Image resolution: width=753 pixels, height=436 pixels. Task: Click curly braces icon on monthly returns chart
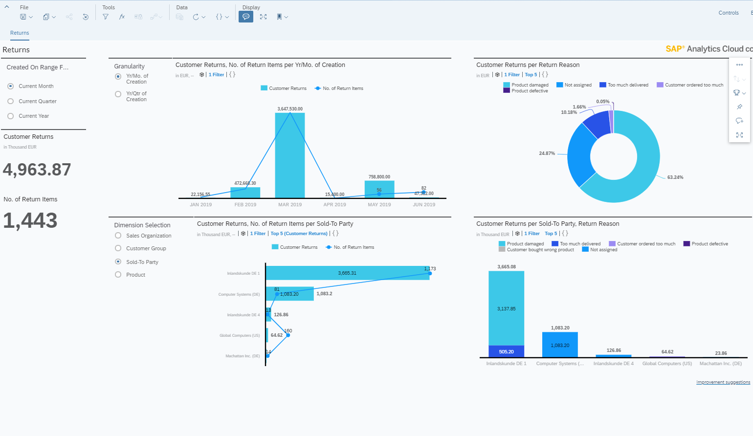(232, 75)
